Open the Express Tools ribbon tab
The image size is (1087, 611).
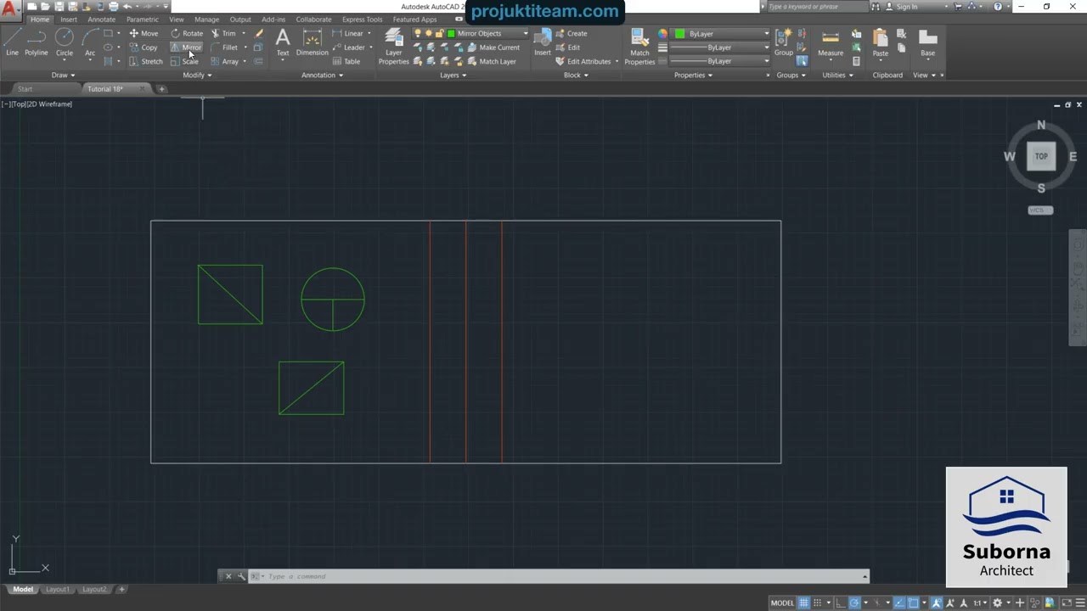pyautogui.click(x=363, y=20)
